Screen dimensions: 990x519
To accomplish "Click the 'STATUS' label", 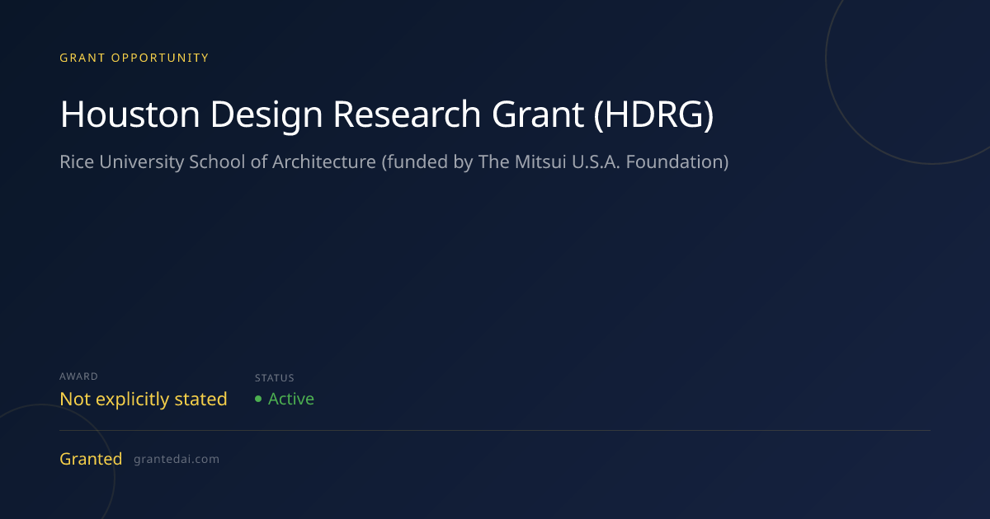I will [x=275, y=378].
